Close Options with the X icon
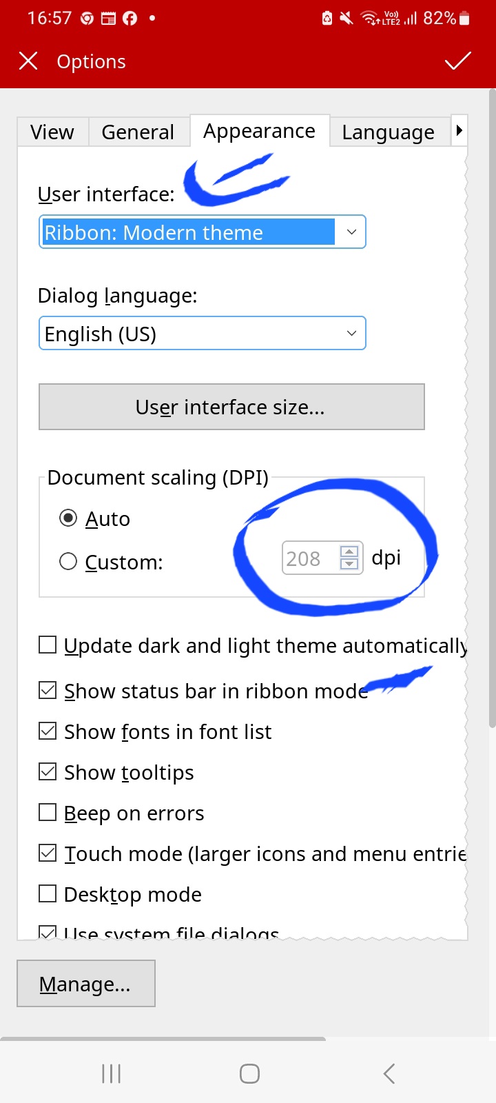This screenshot has width=496, height=1103. click(x=28, y=61)
